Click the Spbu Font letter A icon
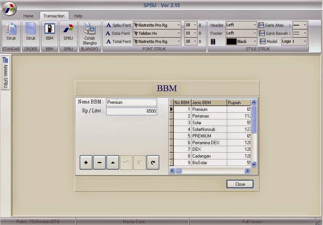 [x=108, y=25]
